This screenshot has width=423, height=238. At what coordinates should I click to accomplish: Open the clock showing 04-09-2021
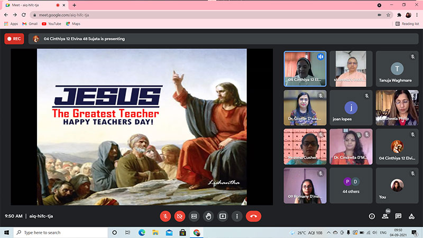coord(398,233)
